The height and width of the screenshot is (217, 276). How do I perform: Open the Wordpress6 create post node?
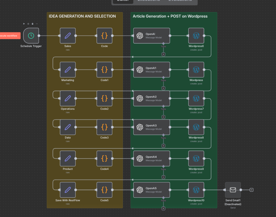point(196,36)
